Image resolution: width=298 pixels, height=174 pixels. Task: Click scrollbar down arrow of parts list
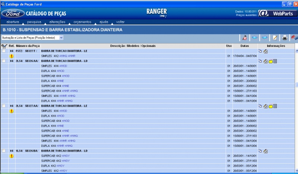point(297,171)
